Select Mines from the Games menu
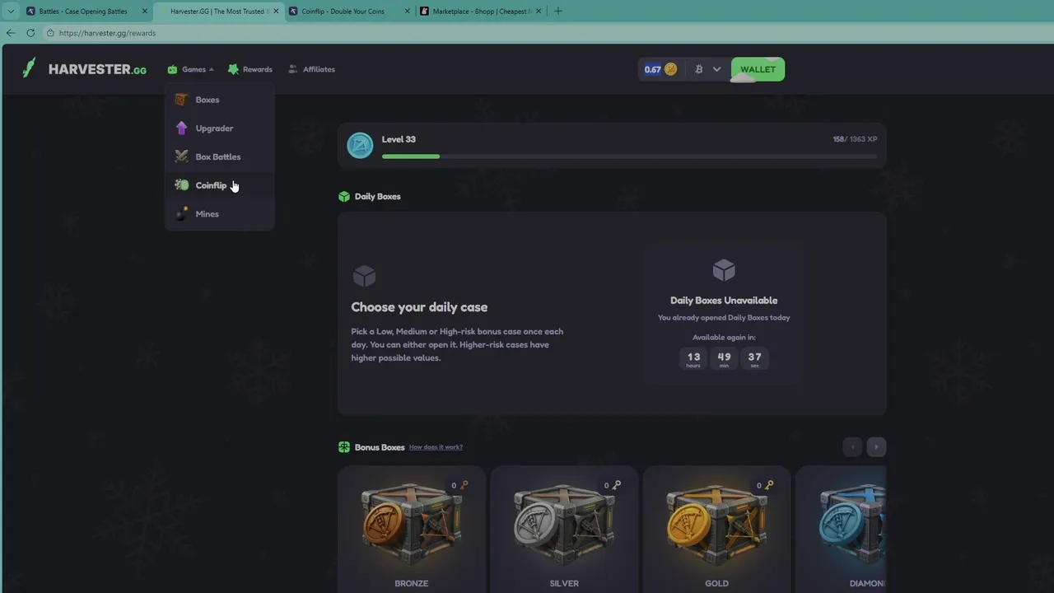This screenshot has height=593, width=1054. pos(219,214)
